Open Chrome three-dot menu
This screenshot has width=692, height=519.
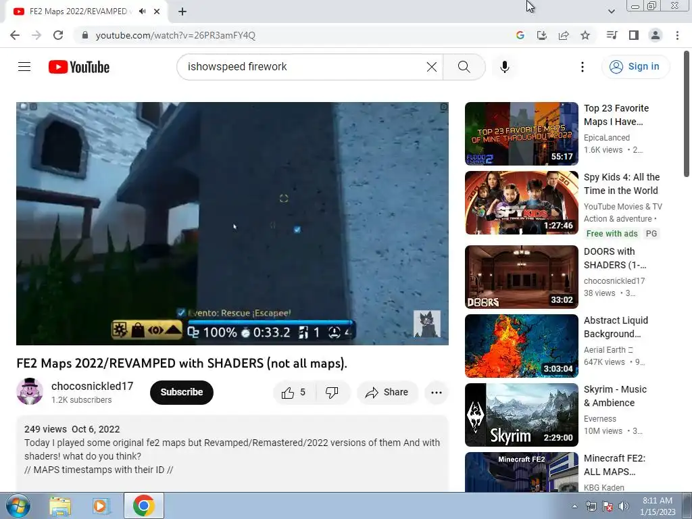[x=677, y=35]
